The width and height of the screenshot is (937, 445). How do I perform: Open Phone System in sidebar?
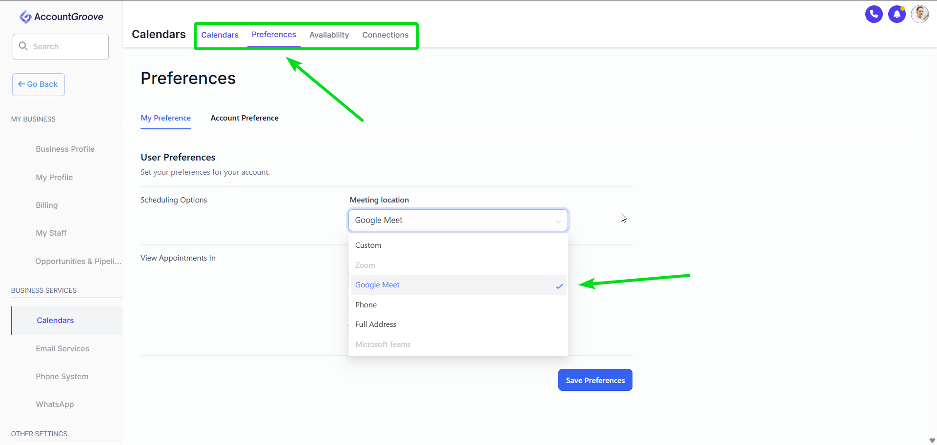coord(62,377)
